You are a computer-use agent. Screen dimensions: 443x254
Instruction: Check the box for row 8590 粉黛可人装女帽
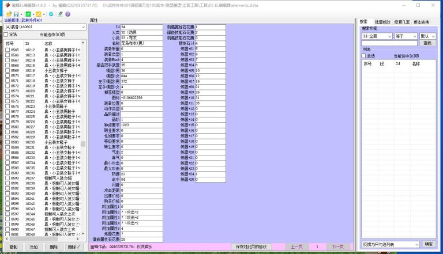pyautogui.click(x=7, y=178)
